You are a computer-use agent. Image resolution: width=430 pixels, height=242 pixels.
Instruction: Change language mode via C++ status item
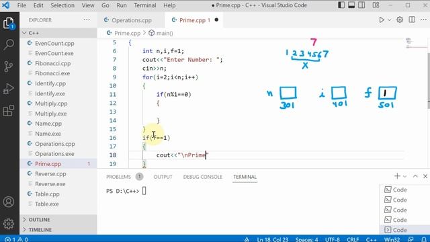(x=371, y=239)
